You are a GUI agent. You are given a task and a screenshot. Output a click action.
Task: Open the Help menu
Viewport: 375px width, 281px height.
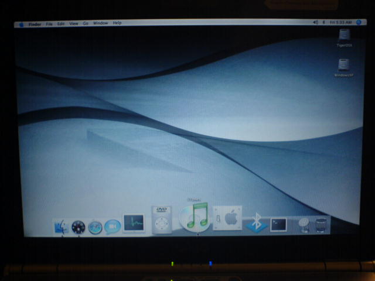pyautogui.click(x=117, y=23)
